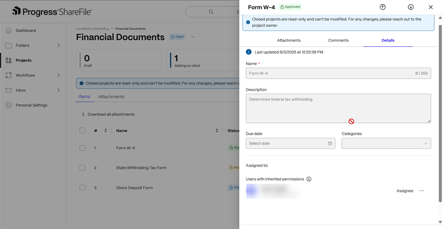
Task: Open the Form W-4 item row
Action: pyautogui.click(x=125, y=148)
